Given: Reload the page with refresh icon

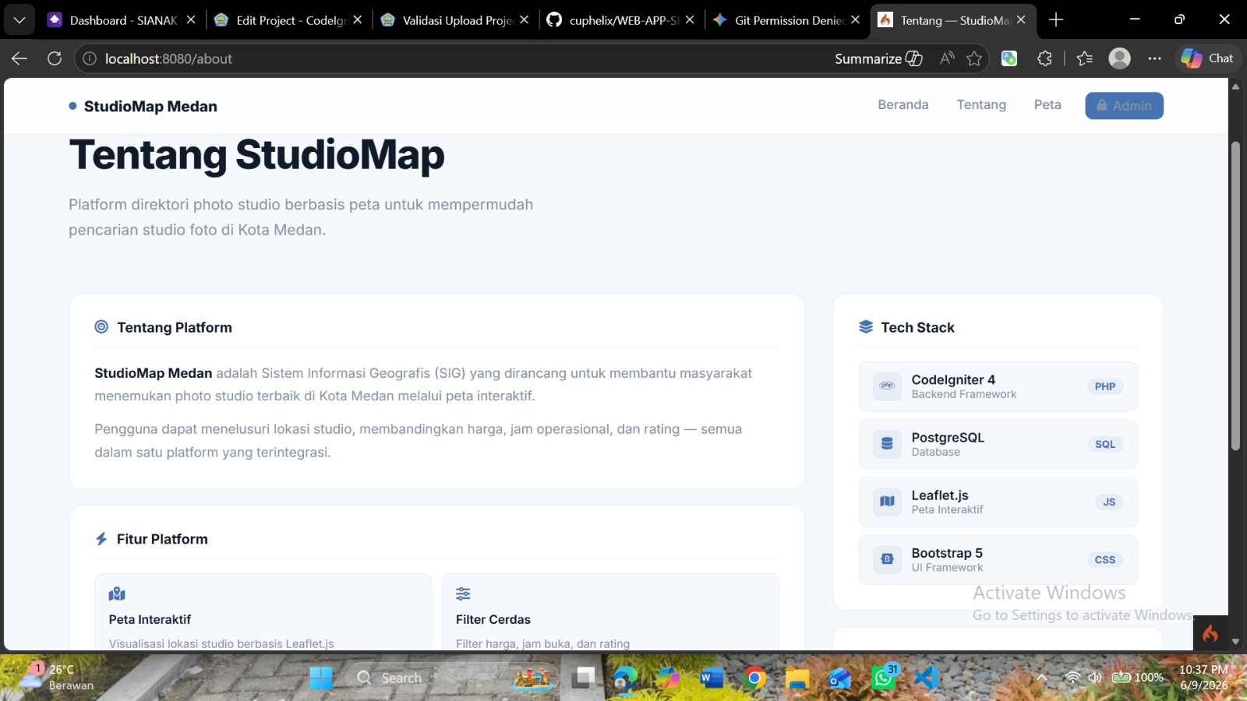Looking at the screenshot, I should click(55, 58).
